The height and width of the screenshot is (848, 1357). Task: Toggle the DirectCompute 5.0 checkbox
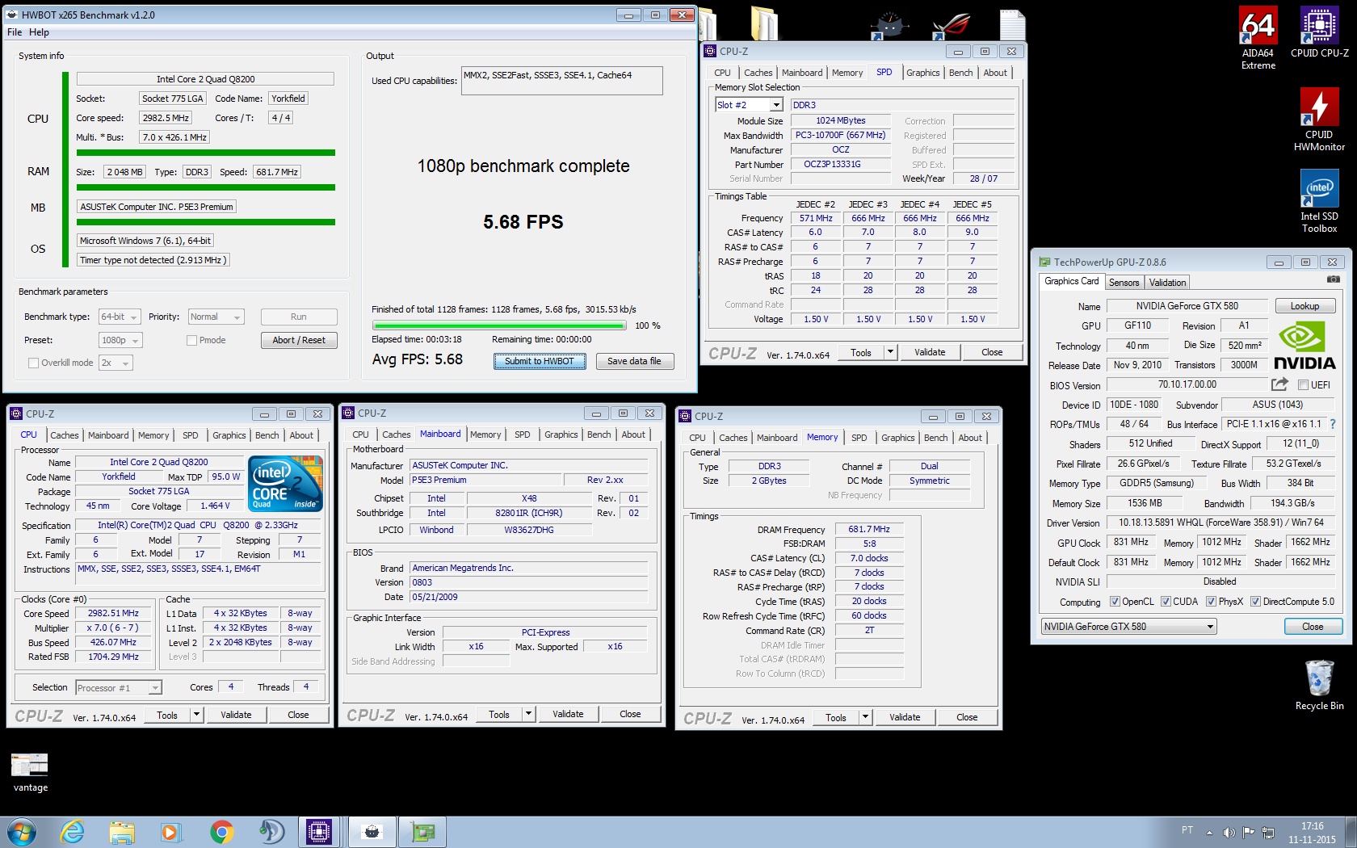pyautogui.click(x=1255, y=602)
